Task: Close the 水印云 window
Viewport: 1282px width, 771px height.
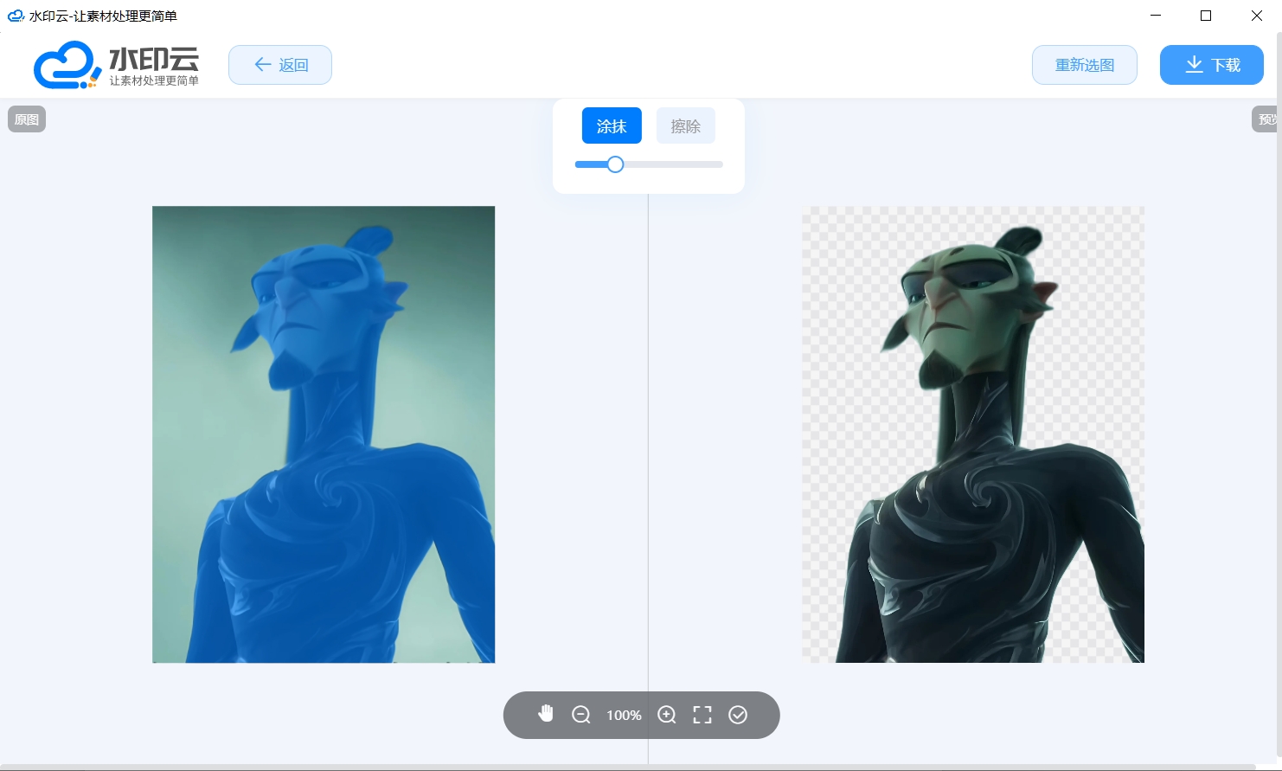Action: click(x=1257, y=16)
